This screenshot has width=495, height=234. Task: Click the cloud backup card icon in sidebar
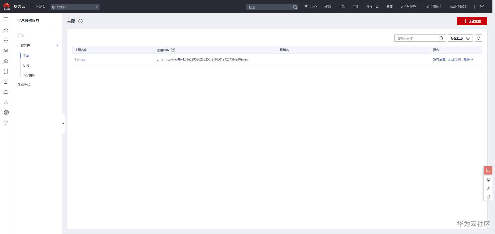(6, 82)
